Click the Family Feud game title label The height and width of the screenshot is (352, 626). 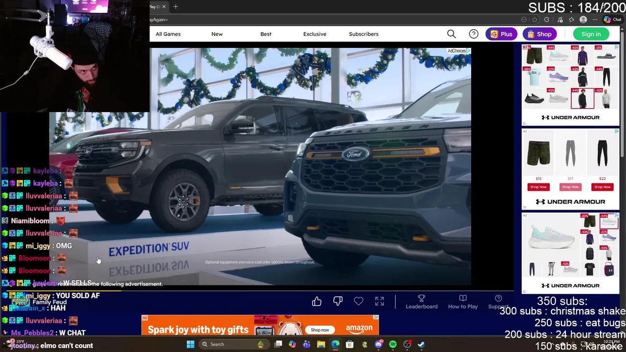[x=49, y=302]
